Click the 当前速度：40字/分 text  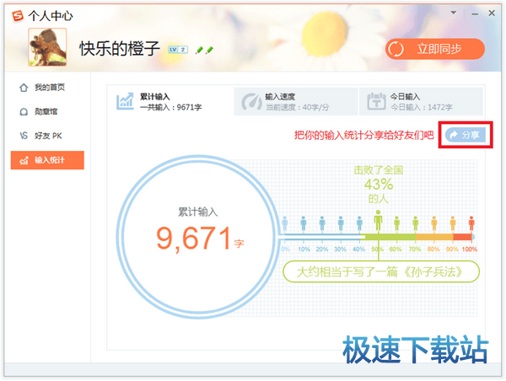(297, 107)
